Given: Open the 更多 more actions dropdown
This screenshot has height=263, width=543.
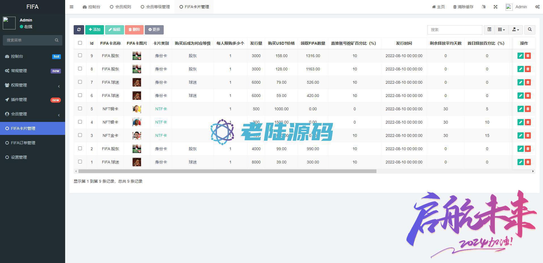Looking at the screenshot, I should [154, 30].
